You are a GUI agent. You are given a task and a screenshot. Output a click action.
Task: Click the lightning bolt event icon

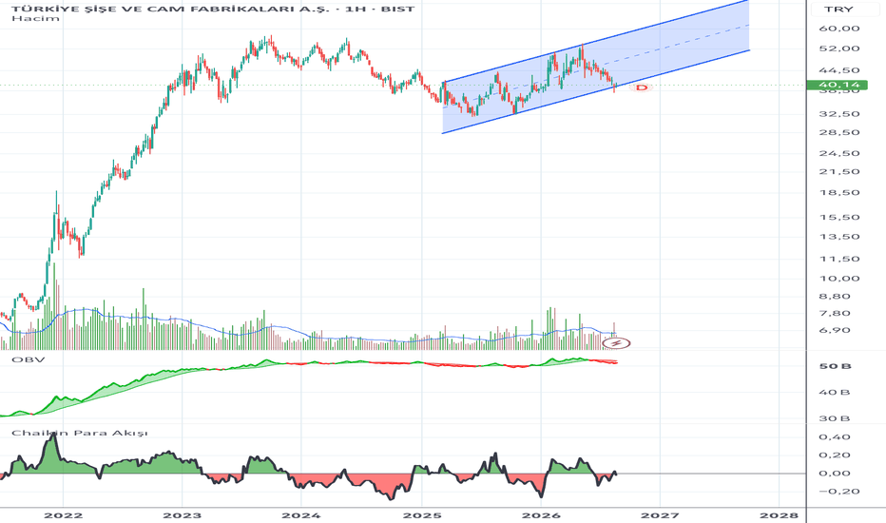click(x=616, y=342)
